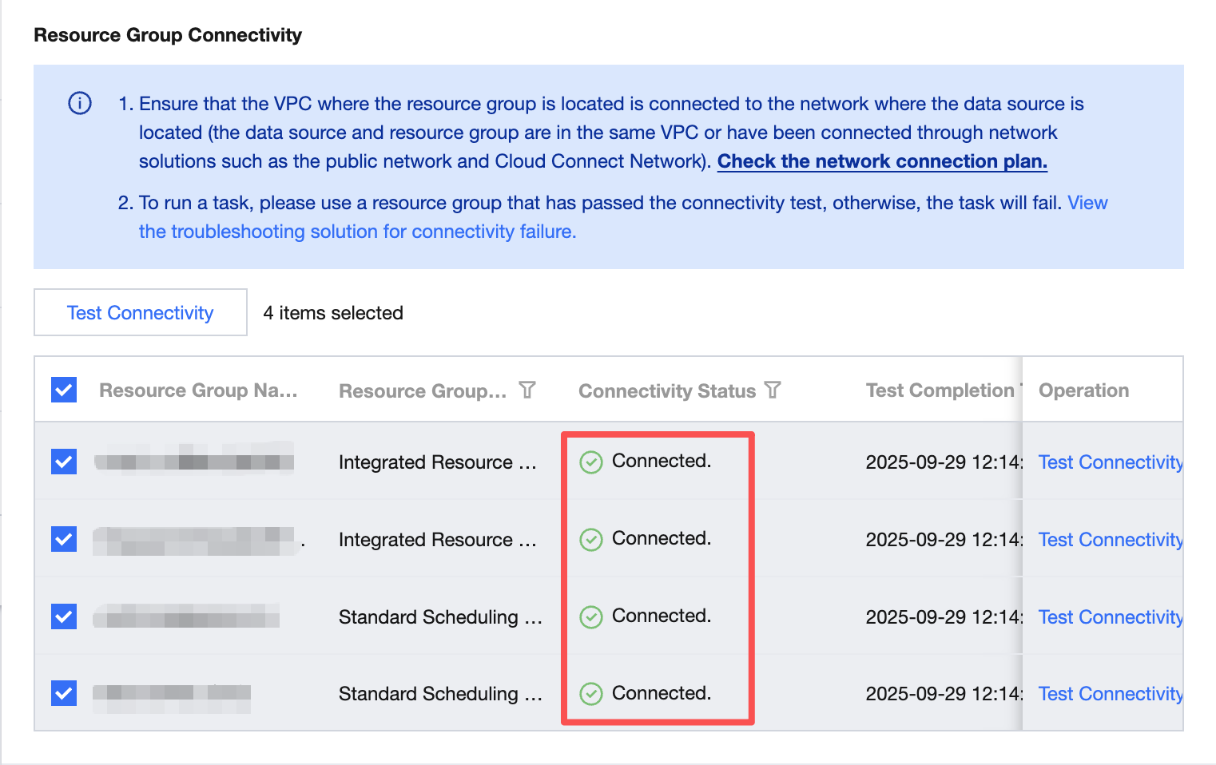Click the fourth row's green Connected check icon
1216x765 pixels.
point(591,694)
